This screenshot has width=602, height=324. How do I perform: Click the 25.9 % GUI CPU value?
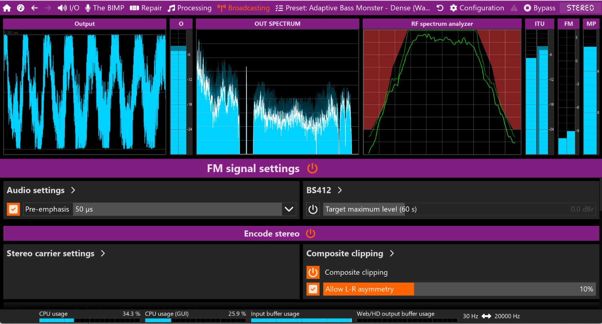(237, 313)
